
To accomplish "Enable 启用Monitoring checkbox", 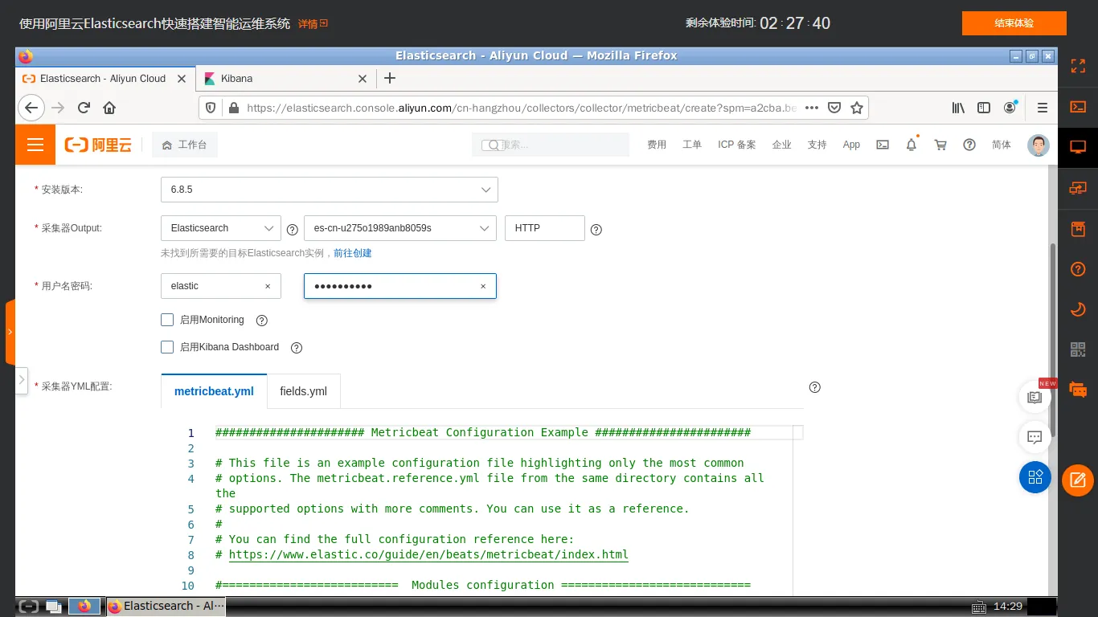I will [x=167, y=320].
